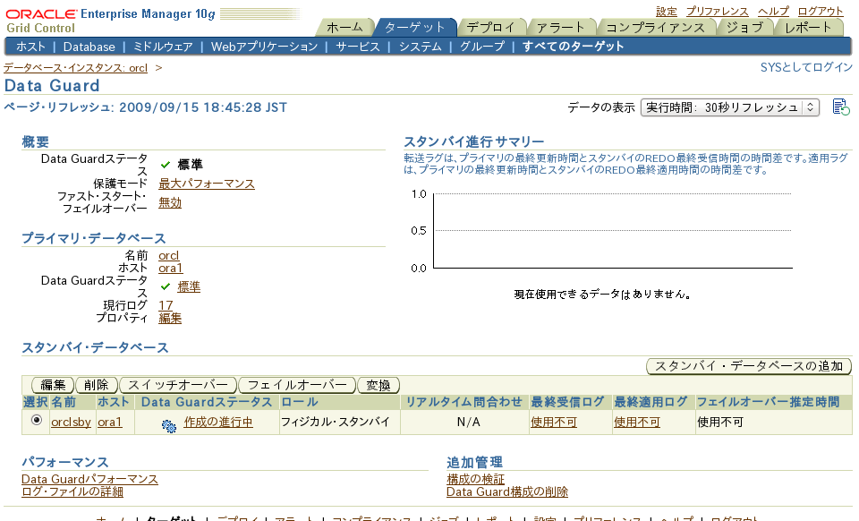The width and height of the screenshot is (859, 521).
Task: Select the Database subtab
Action: 89,47
